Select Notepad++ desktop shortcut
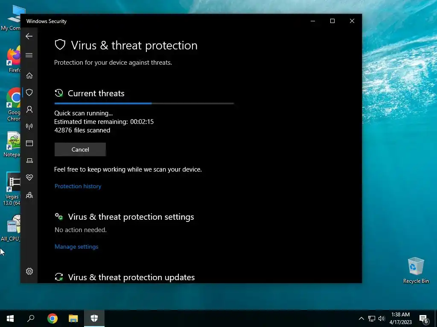The image size is (437, 327). 12,145
